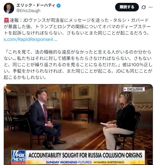This screenshot has width=156, height=165.
Task: Click the display name エリック・ドーハティ
Action: [36, 5]
